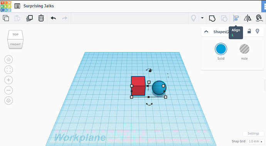266x146 pixels.
Task: Delete the selected shapes
Action: [41, 18]
